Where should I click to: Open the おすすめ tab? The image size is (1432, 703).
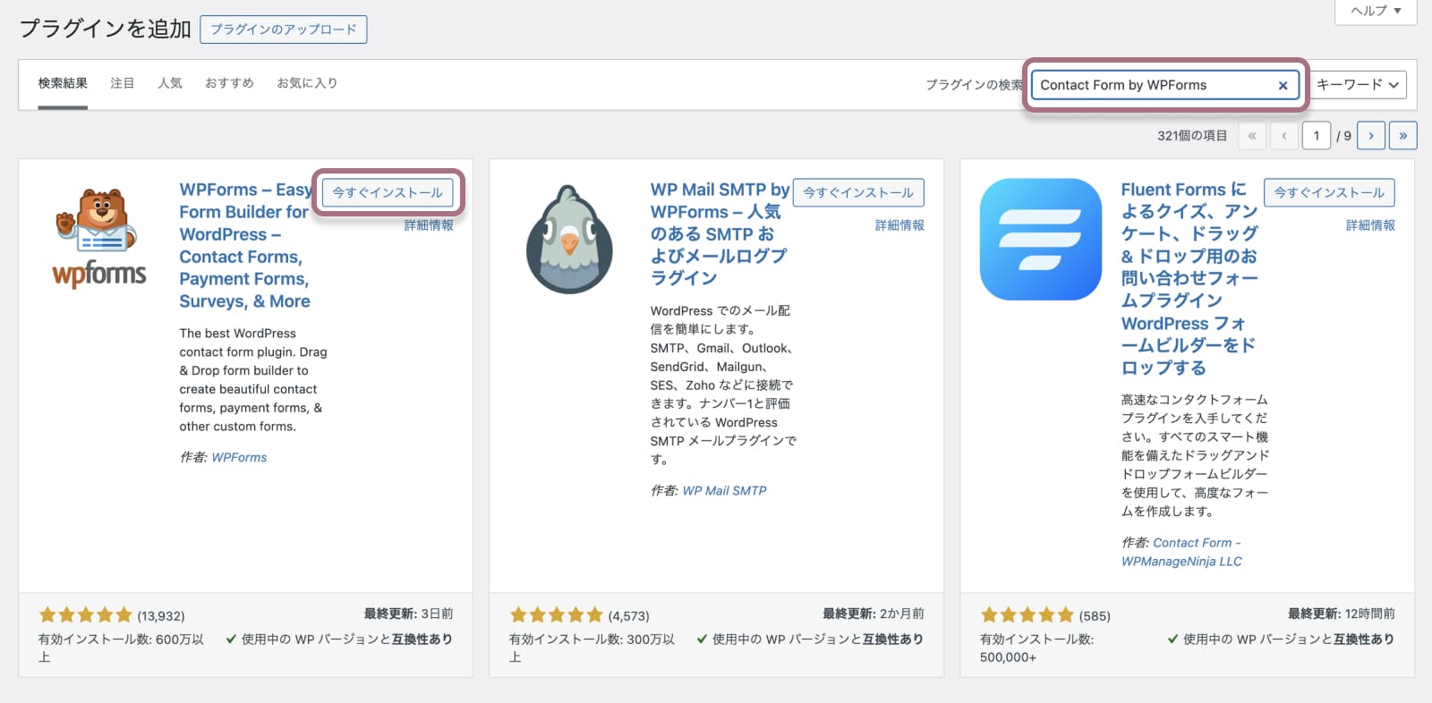[x=229, y=83]
